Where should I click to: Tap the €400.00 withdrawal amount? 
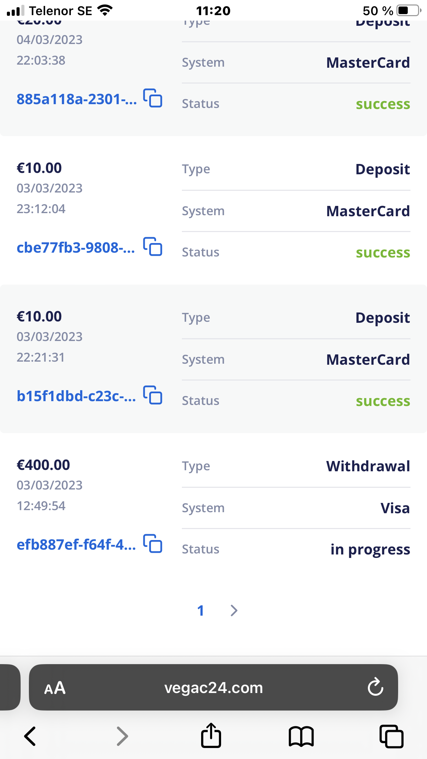[x=43, y=465]
